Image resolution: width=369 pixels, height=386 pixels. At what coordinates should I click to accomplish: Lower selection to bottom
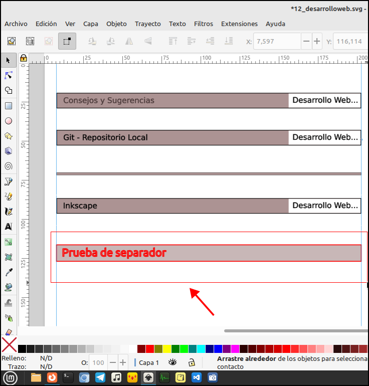click(229, 41)
